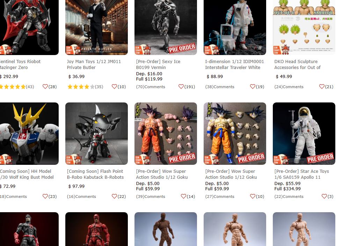Open the astronaut Apollo 11 product image

pyautogui.click(x=304, y=133)
